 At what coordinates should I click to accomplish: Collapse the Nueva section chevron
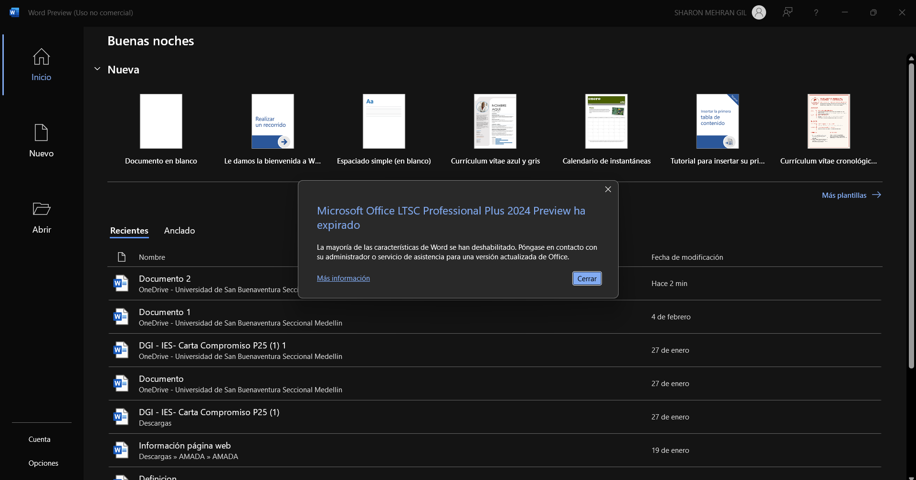point(97,69)
